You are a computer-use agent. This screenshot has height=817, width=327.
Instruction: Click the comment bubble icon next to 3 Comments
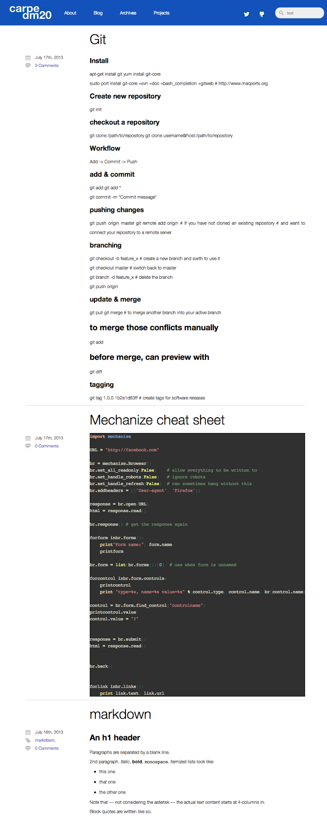coord(28,65)
